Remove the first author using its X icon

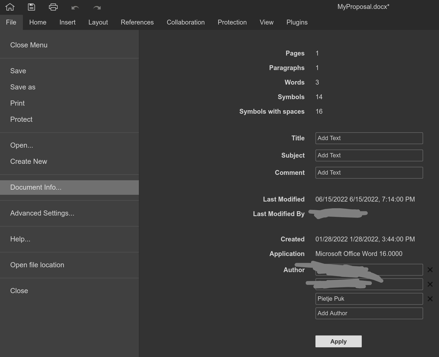(x=430, y=270)
